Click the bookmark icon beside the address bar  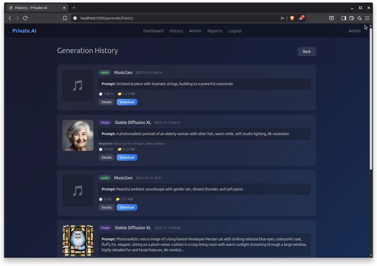click(65, 18)
